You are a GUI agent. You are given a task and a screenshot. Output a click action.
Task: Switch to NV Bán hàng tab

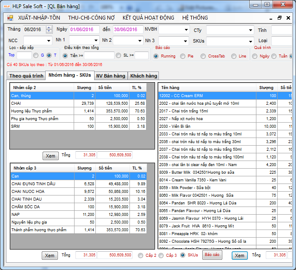click(x=111, y=76)
